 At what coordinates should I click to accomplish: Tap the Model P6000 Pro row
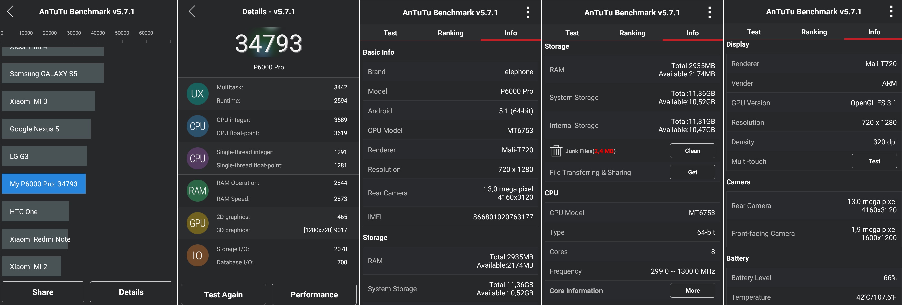pyautogui.click(x=450, y=91)
